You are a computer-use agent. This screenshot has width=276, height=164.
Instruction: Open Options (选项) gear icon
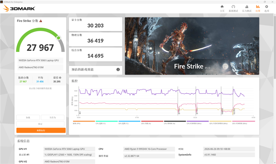pyautogui.click(x=267, y=7)
